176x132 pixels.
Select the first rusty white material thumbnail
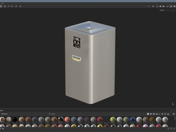pyautogui.click(x=2, y=120)
